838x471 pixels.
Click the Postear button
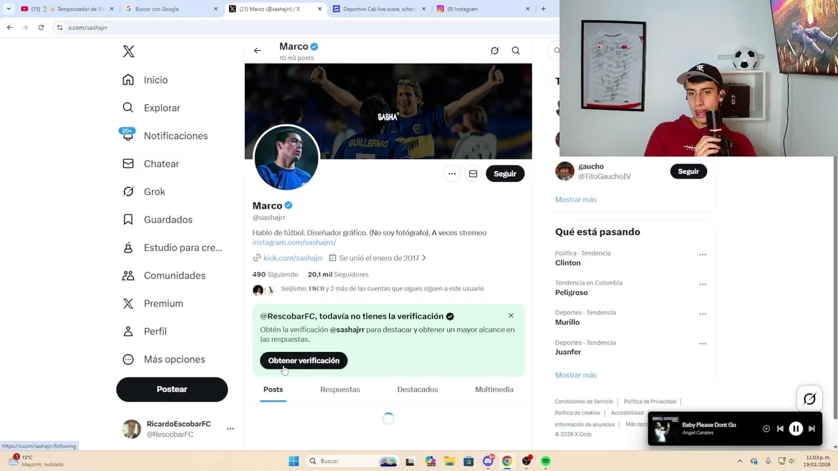pos(172,389)
